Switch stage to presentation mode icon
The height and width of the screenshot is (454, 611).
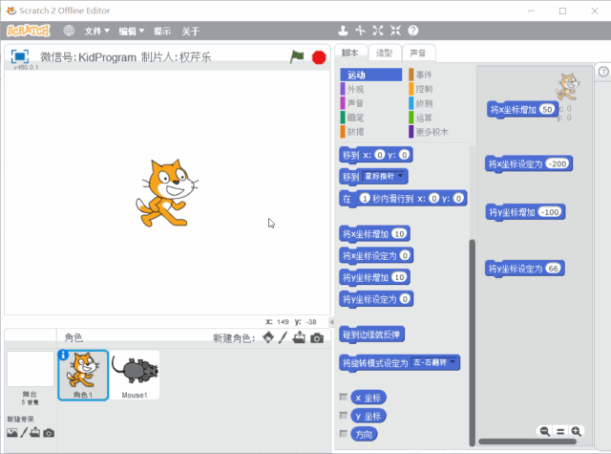point(19,56)
